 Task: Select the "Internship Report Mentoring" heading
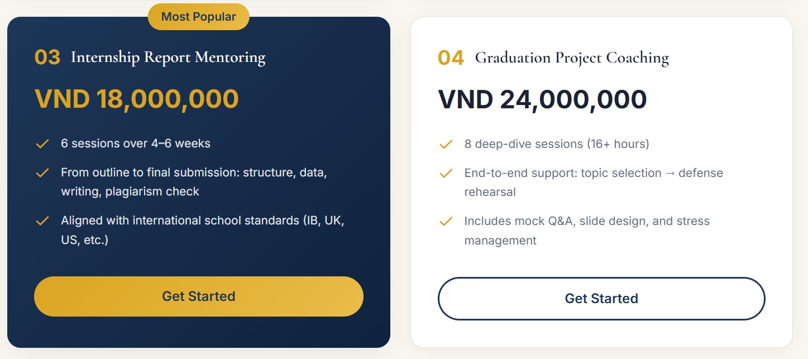click(x=168, y=58)
